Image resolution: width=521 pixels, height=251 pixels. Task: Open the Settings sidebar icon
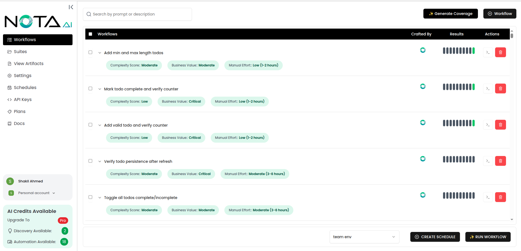10,75
